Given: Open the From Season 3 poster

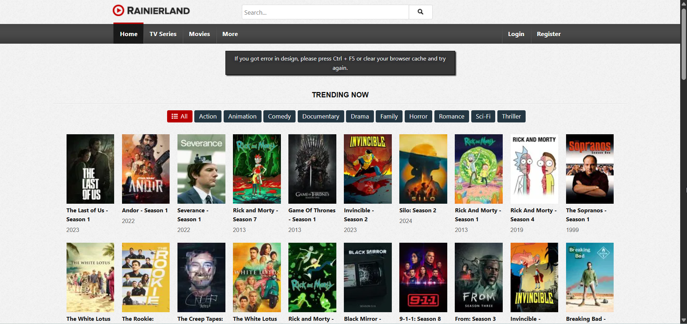Looking at the screenshot, I should 479,277.
